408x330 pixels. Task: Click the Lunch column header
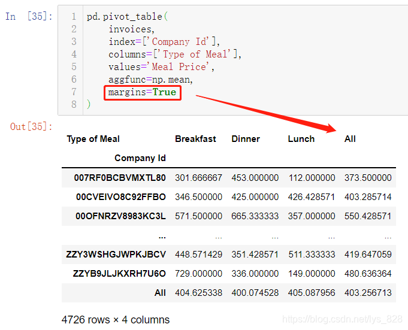pos(301,139)
